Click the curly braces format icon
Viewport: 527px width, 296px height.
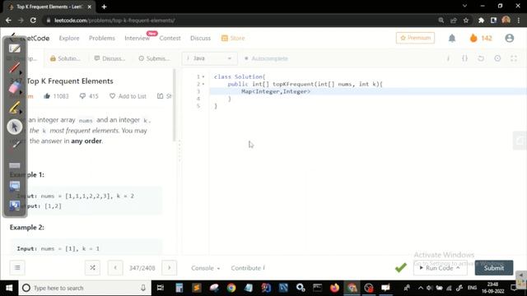pos(464,58)
